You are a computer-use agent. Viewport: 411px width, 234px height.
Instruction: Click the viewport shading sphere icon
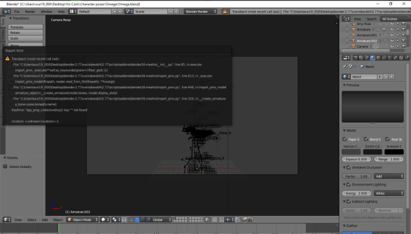pyautogui.click(x=103, y=219)
